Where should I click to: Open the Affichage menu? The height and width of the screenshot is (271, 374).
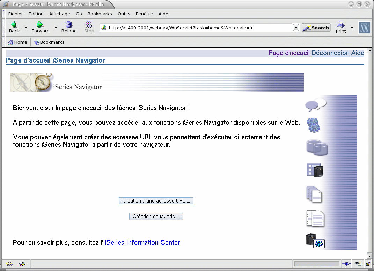60,14
